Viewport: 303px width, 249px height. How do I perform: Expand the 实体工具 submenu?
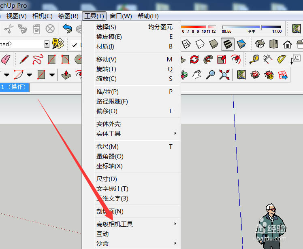(138, 133)
